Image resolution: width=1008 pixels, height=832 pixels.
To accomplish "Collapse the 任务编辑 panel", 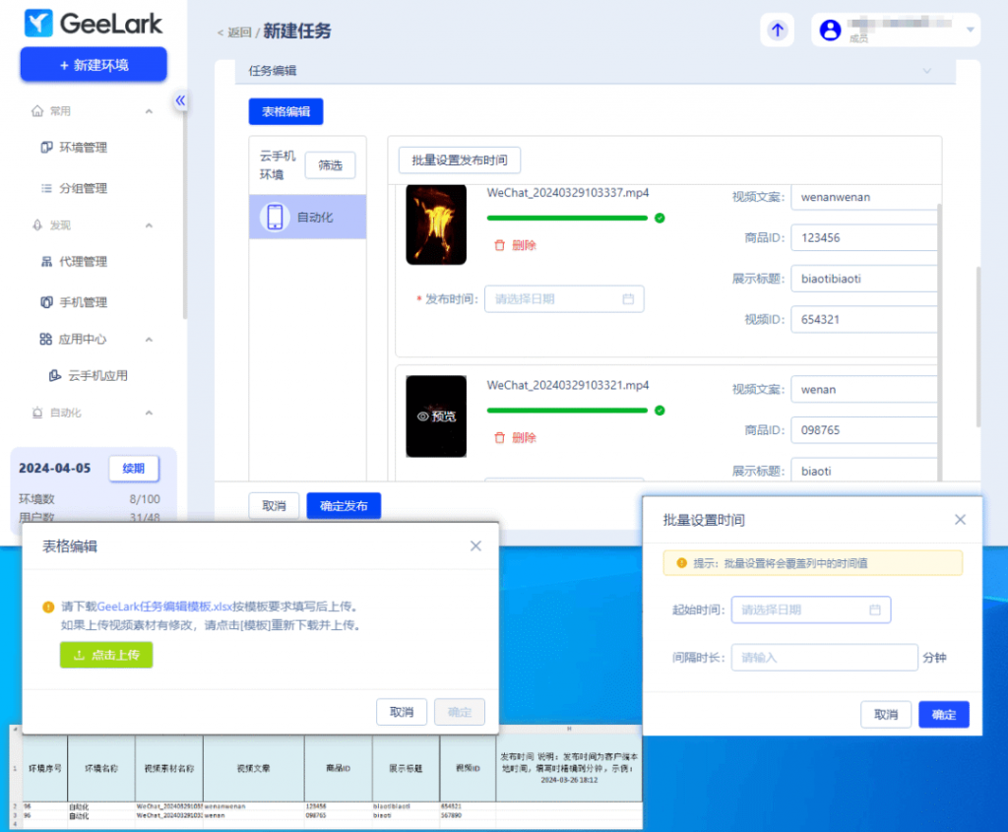I will point(925,71).
